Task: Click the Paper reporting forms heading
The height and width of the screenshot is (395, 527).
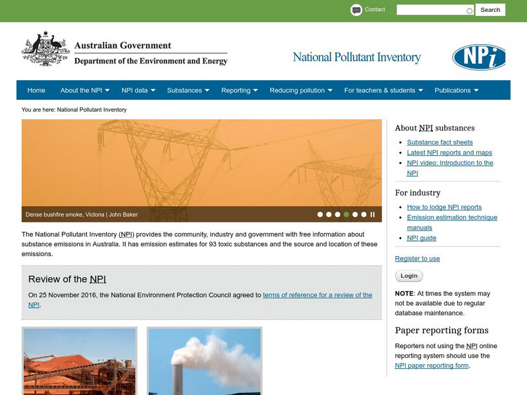Action: click(441, 330)
